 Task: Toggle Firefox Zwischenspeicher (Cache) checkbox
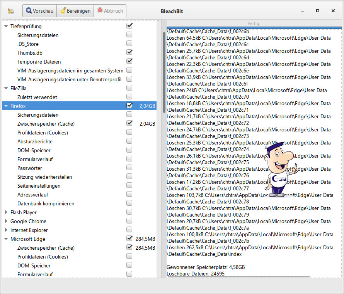[129, 123]
